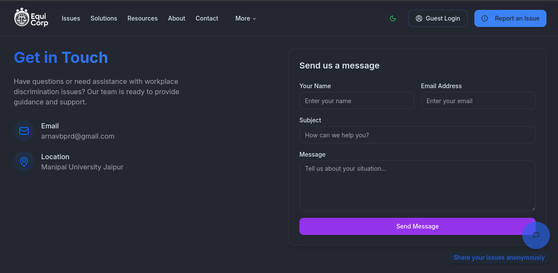Viewport: 558px width, 273px height.
Task: Select Contact in the navigation bar
Action: coord(207,18)
